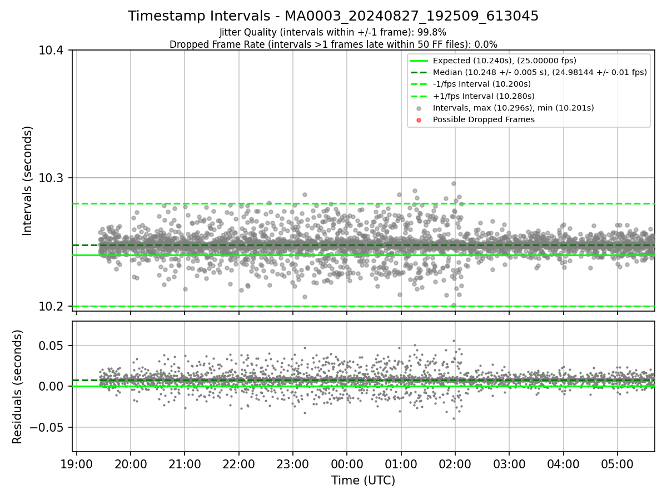Click the plot title "Timestamp Intervals - MA0003_20240827_192509_613045"

pyautogui.click(x=333, y=16)
